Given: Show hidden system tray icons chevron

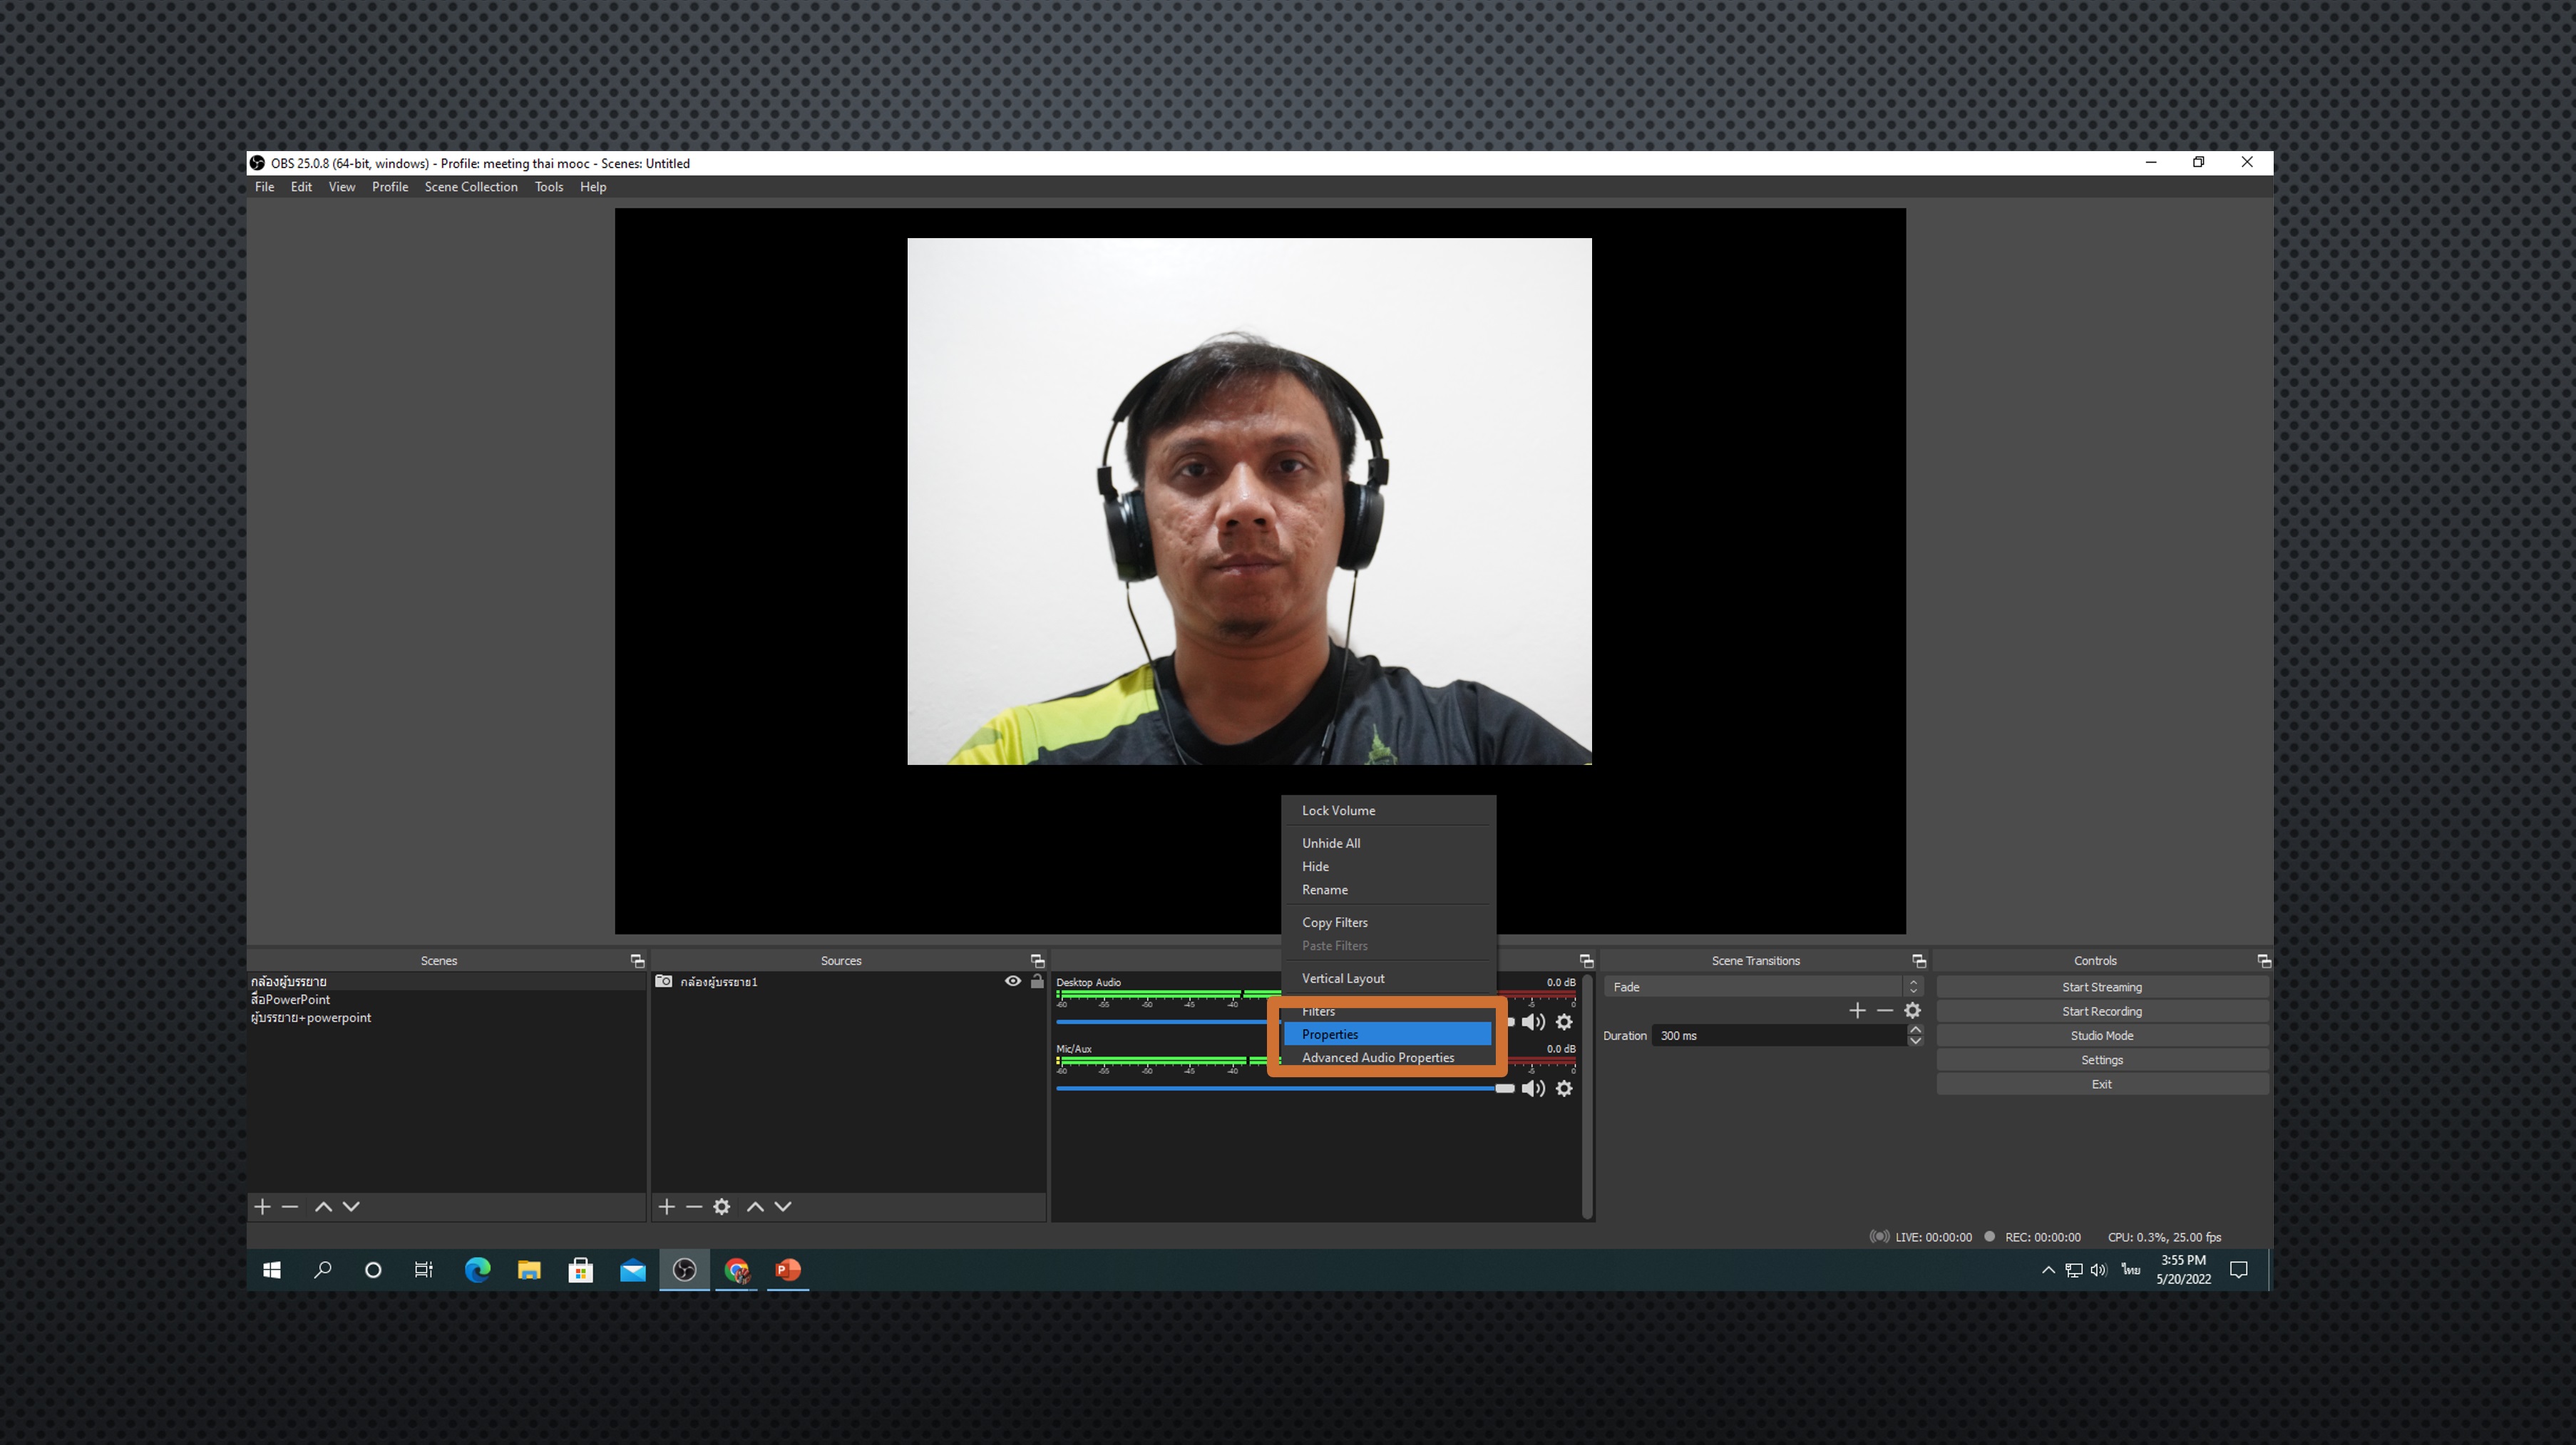Looking at the screenshot, I should click(x=2048, y=1270).
